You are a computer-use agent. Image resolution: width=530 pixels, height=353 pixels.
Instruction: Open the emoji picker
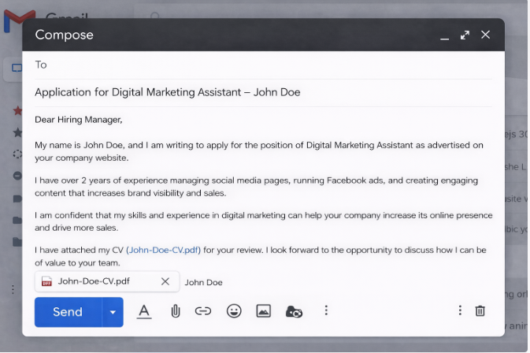click(x=234, y=311)
